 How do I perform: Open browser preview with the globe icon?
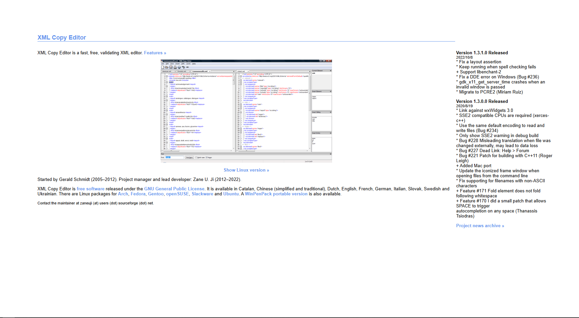179,67
